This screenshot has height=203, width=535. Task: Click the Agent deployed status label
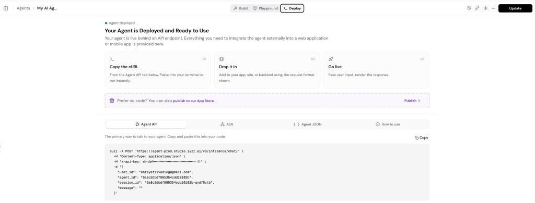[122, 23]
